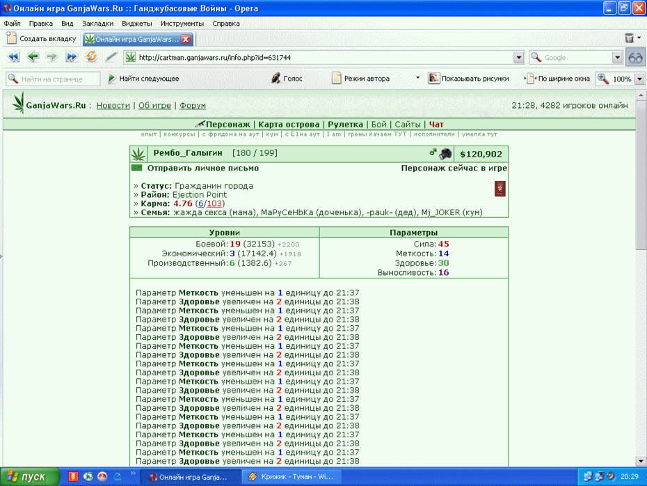Click the rewind navigation button
The image size is (647, 486).
(x=14, y=57)
